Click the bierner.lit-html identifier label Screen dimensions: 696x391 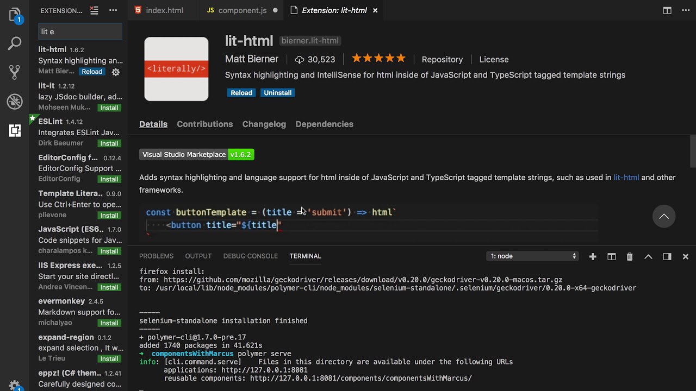310,41
